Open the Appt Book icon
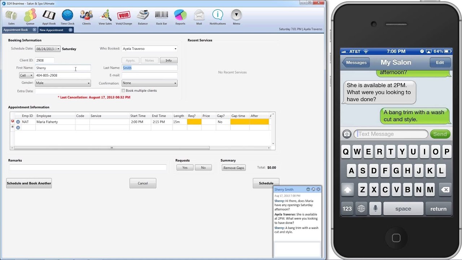This screenshot has height=260, width=462. coord(49,17)
